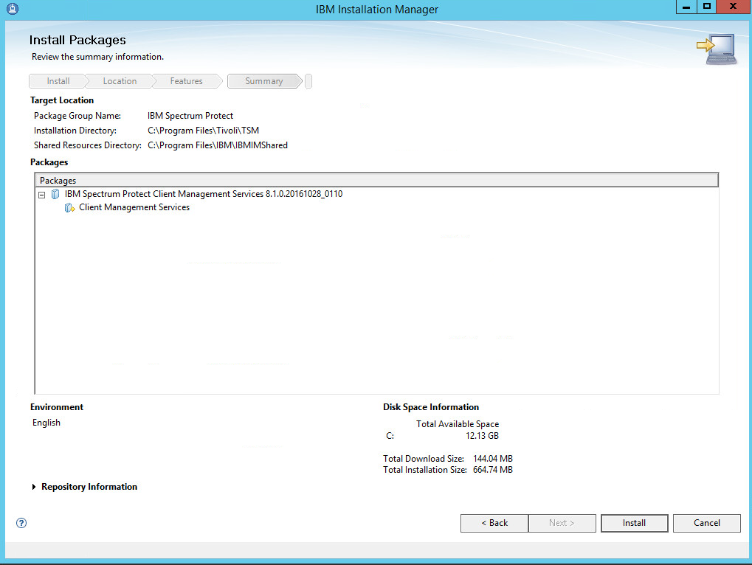
Task: Expand the Repository Information section
Action: (35, 487)
